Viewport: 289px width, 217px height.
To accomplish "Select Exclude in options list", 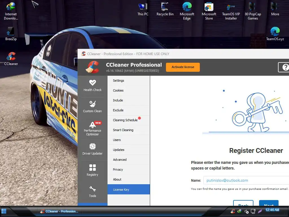I will pos(129,110).
